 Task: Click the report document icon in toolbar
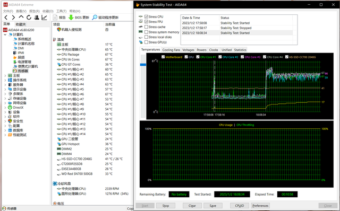tap(55, 17)
